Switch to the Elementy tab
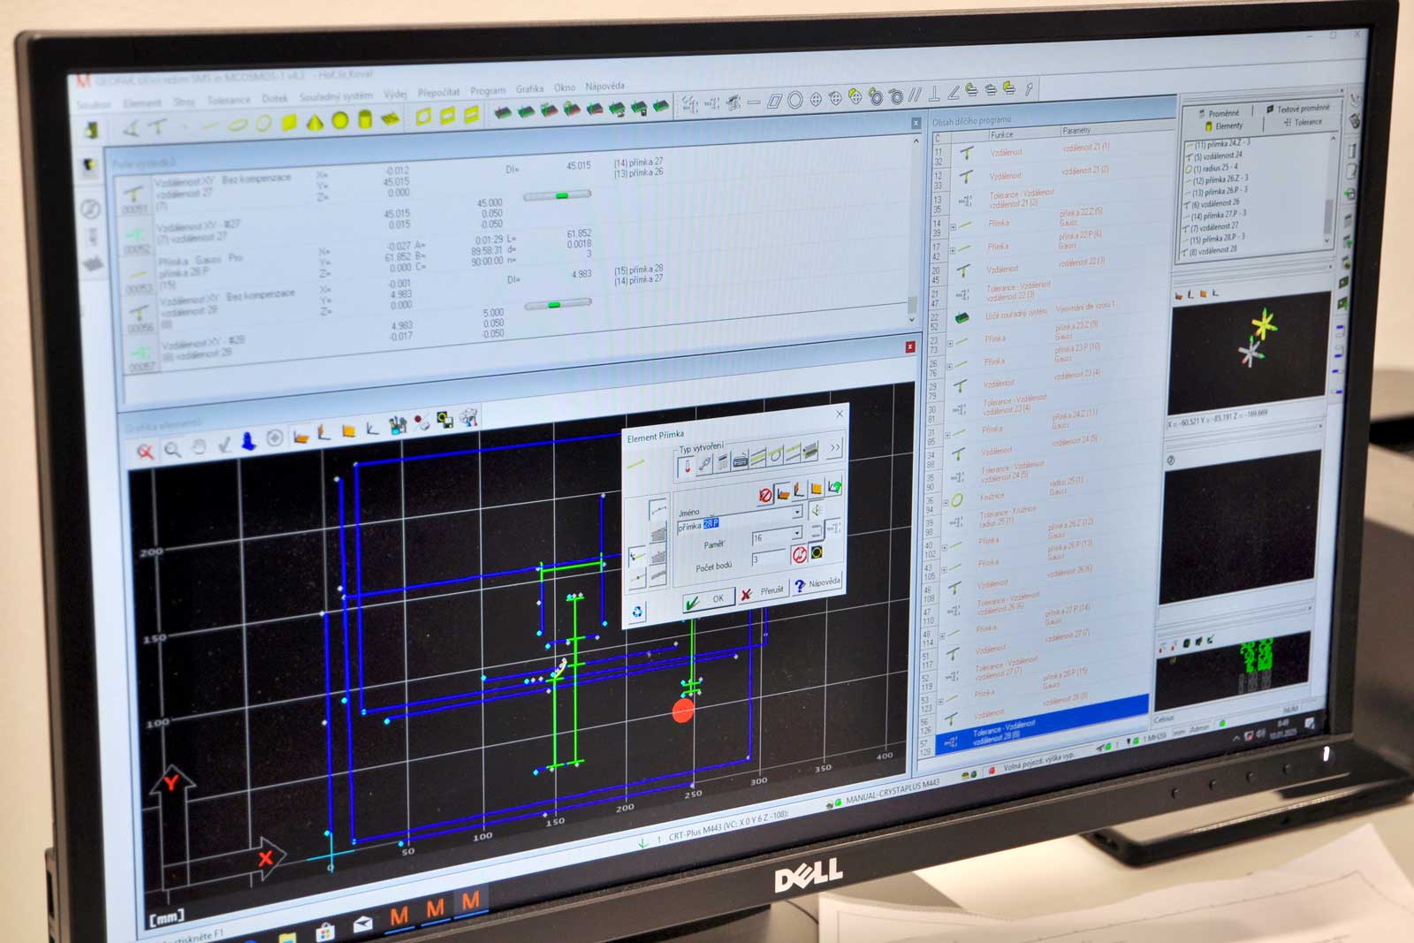Viewport: 1414px width, 943px height. click(1224, 126)
